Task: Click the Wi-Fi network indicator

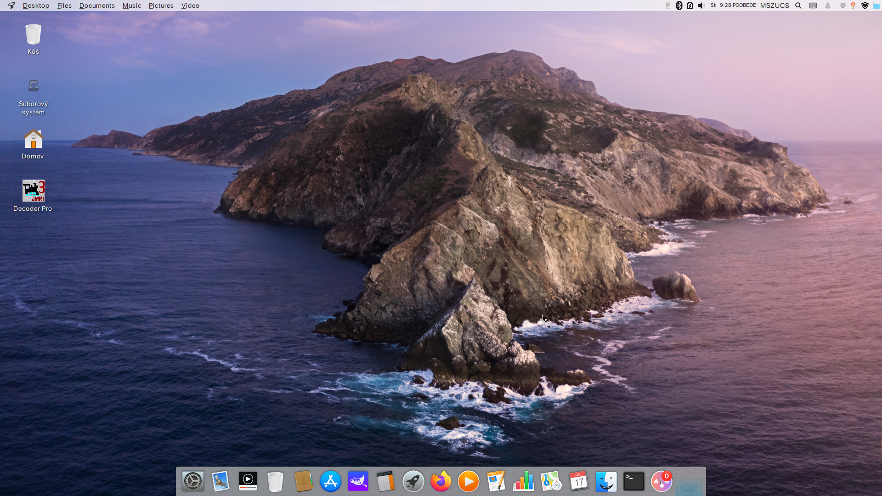Action: click(842, 6)
